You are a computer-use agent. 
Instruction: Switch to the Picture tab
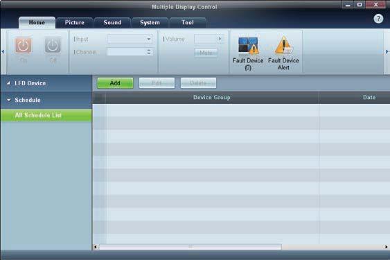tap(75, 22)
